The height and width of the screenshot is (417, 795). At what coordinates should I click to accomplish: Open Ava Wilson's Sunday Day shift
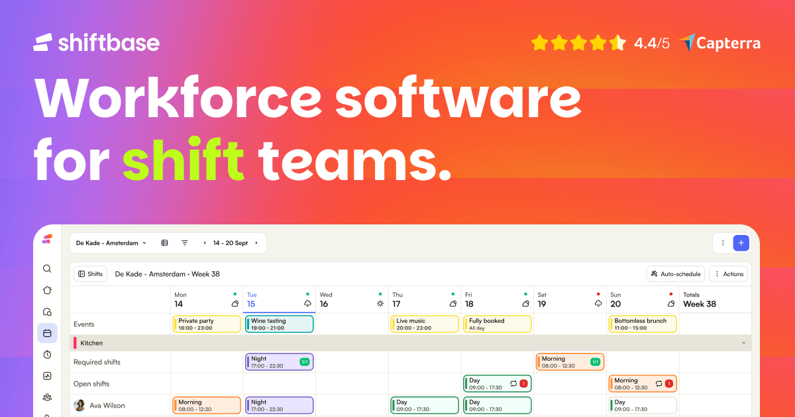(x=643, y=405)
